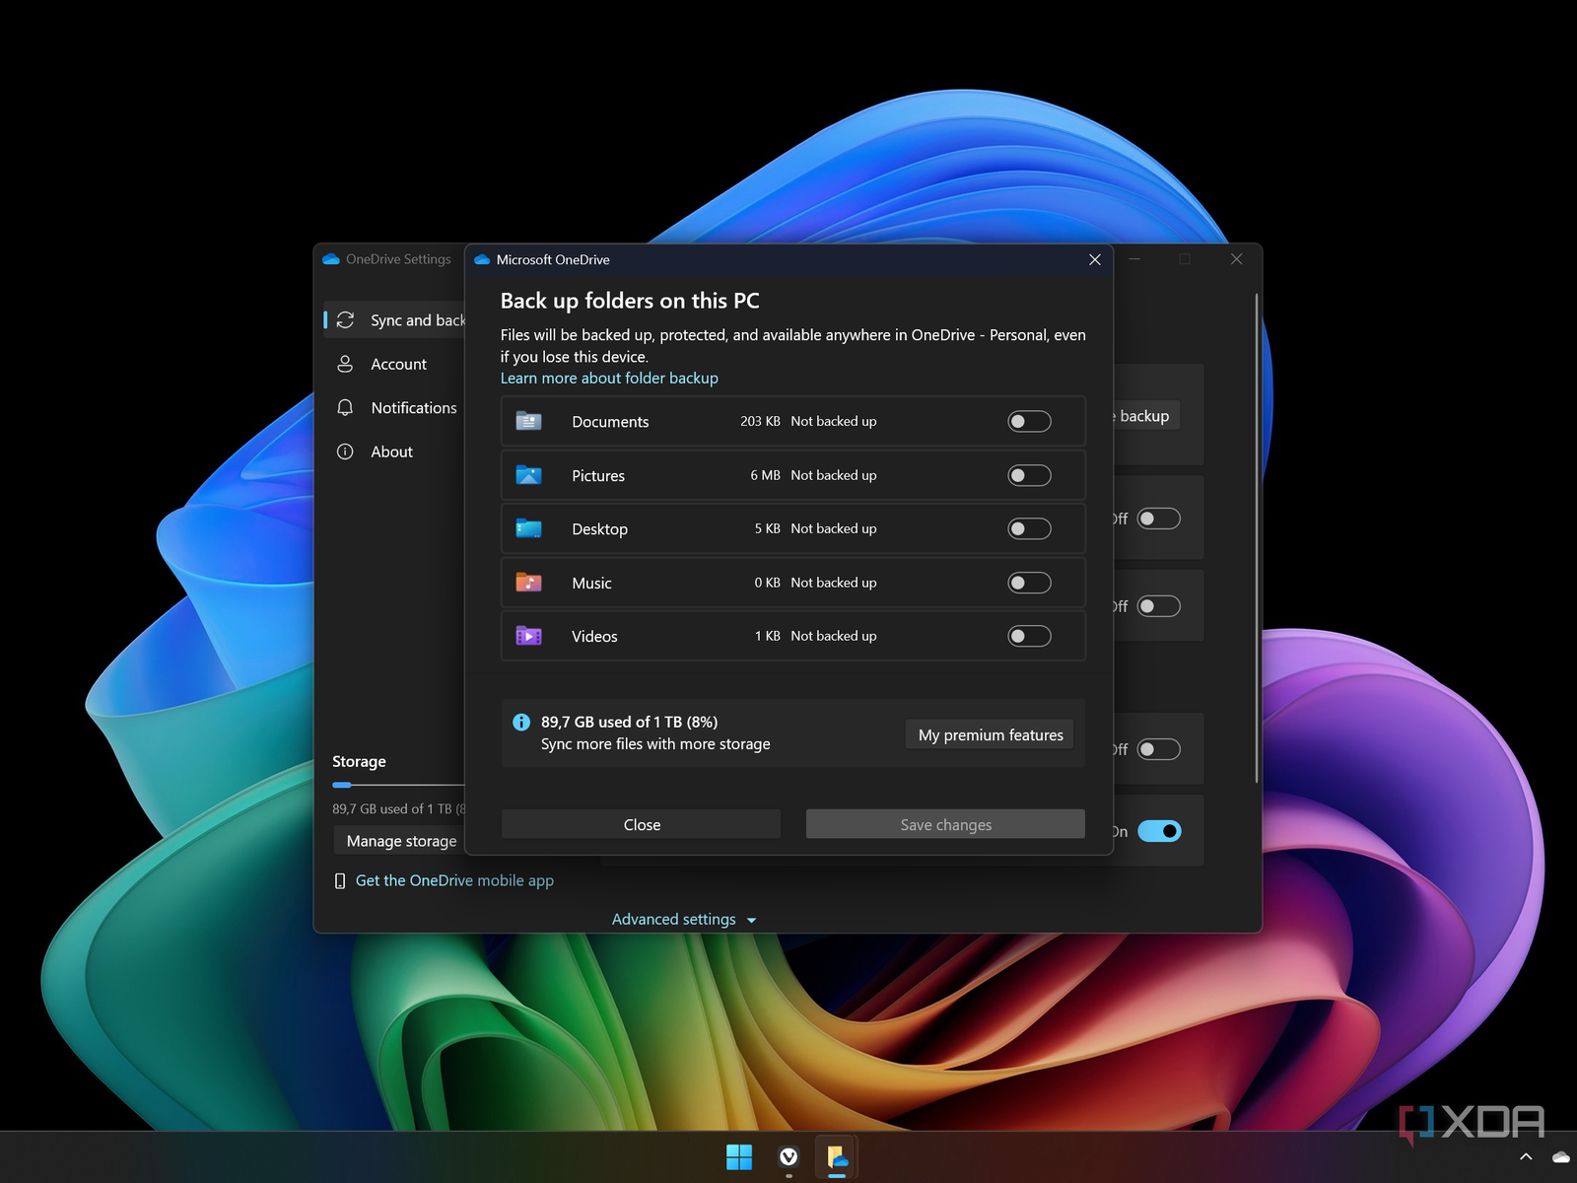Click the Music folder icon

coord(528,583)
